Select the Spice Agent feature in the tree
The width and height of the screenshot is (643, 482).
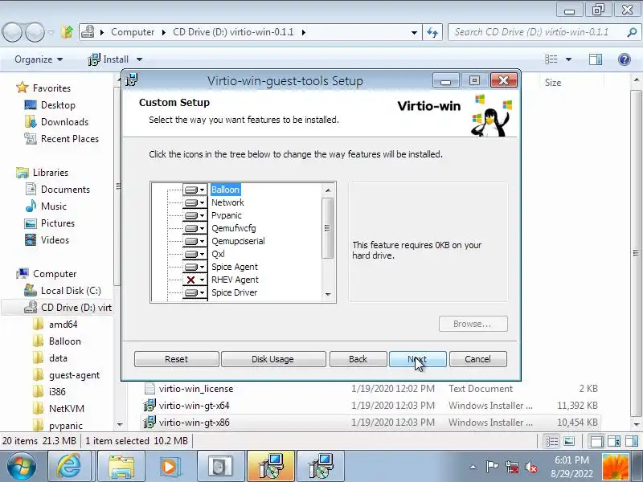coord(235,267)
